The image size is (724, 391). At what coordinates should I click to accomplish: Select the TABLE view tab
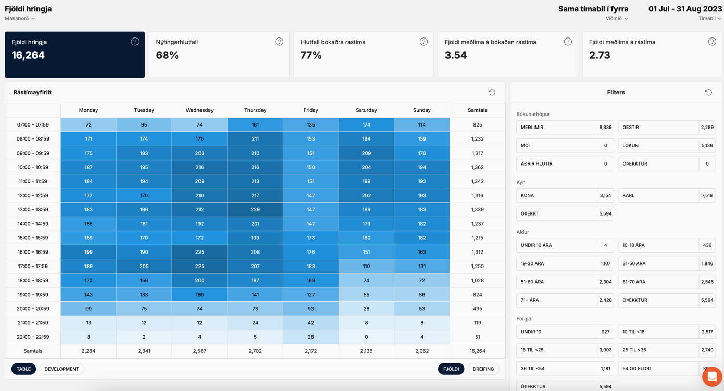(x=23, y=369)
